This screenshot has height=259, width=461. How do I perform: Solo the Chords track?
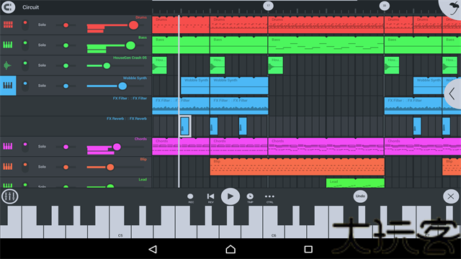coord(42,146)
